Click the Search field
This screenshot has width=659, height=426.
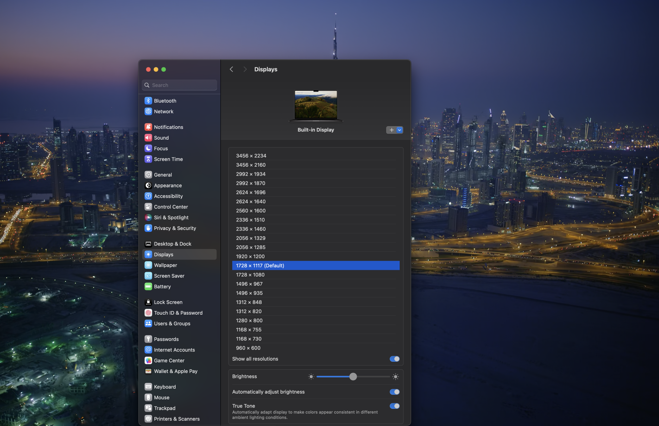click(180, 85)
